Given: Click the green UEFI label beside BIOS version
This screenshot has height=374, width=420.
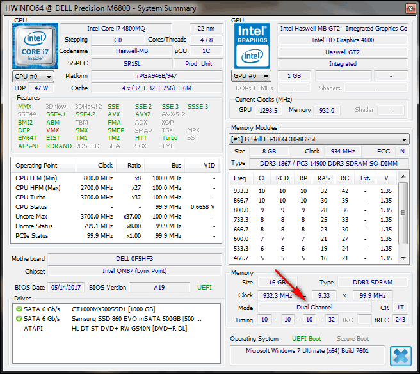Looking at the screenshot, I should [x=204, y=288].
